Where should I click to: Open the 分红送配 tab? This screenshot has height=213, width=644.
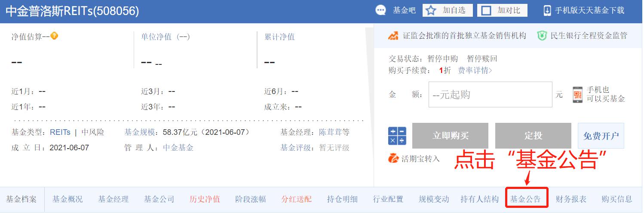point(296,199)
